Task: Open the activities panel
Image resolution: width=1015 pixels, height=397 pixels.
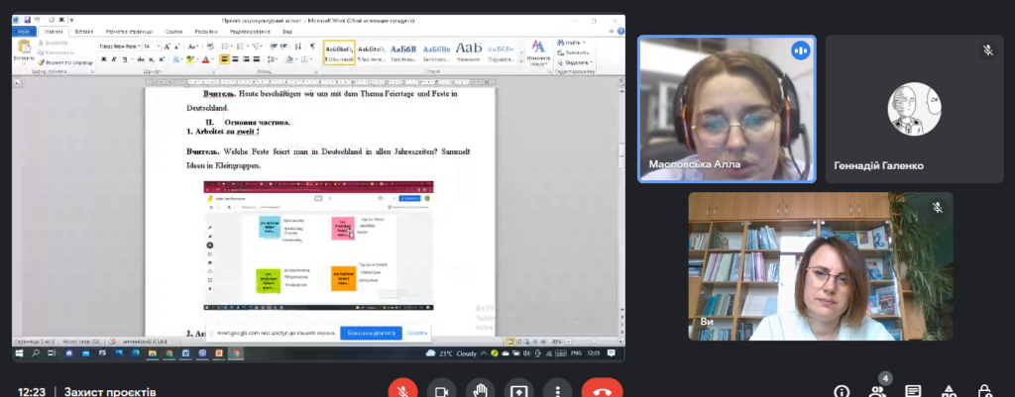Action: 949,392
